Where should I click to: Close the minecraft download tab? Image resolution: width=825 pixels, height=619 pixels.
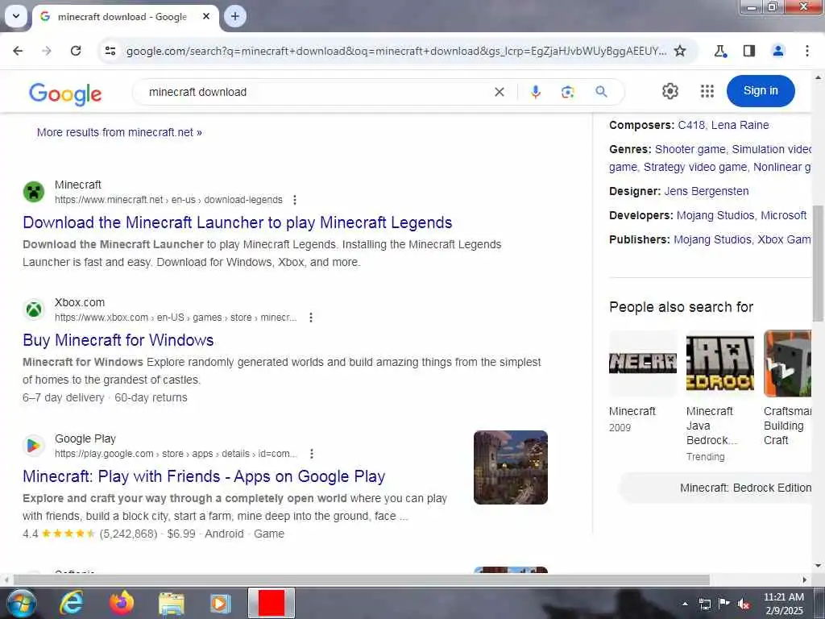click(x=206, y=16)
